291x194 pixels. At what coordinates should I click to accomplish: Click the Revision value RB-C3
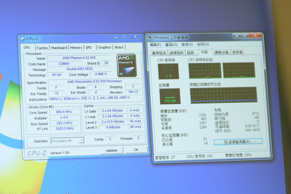tap(133, 92)
